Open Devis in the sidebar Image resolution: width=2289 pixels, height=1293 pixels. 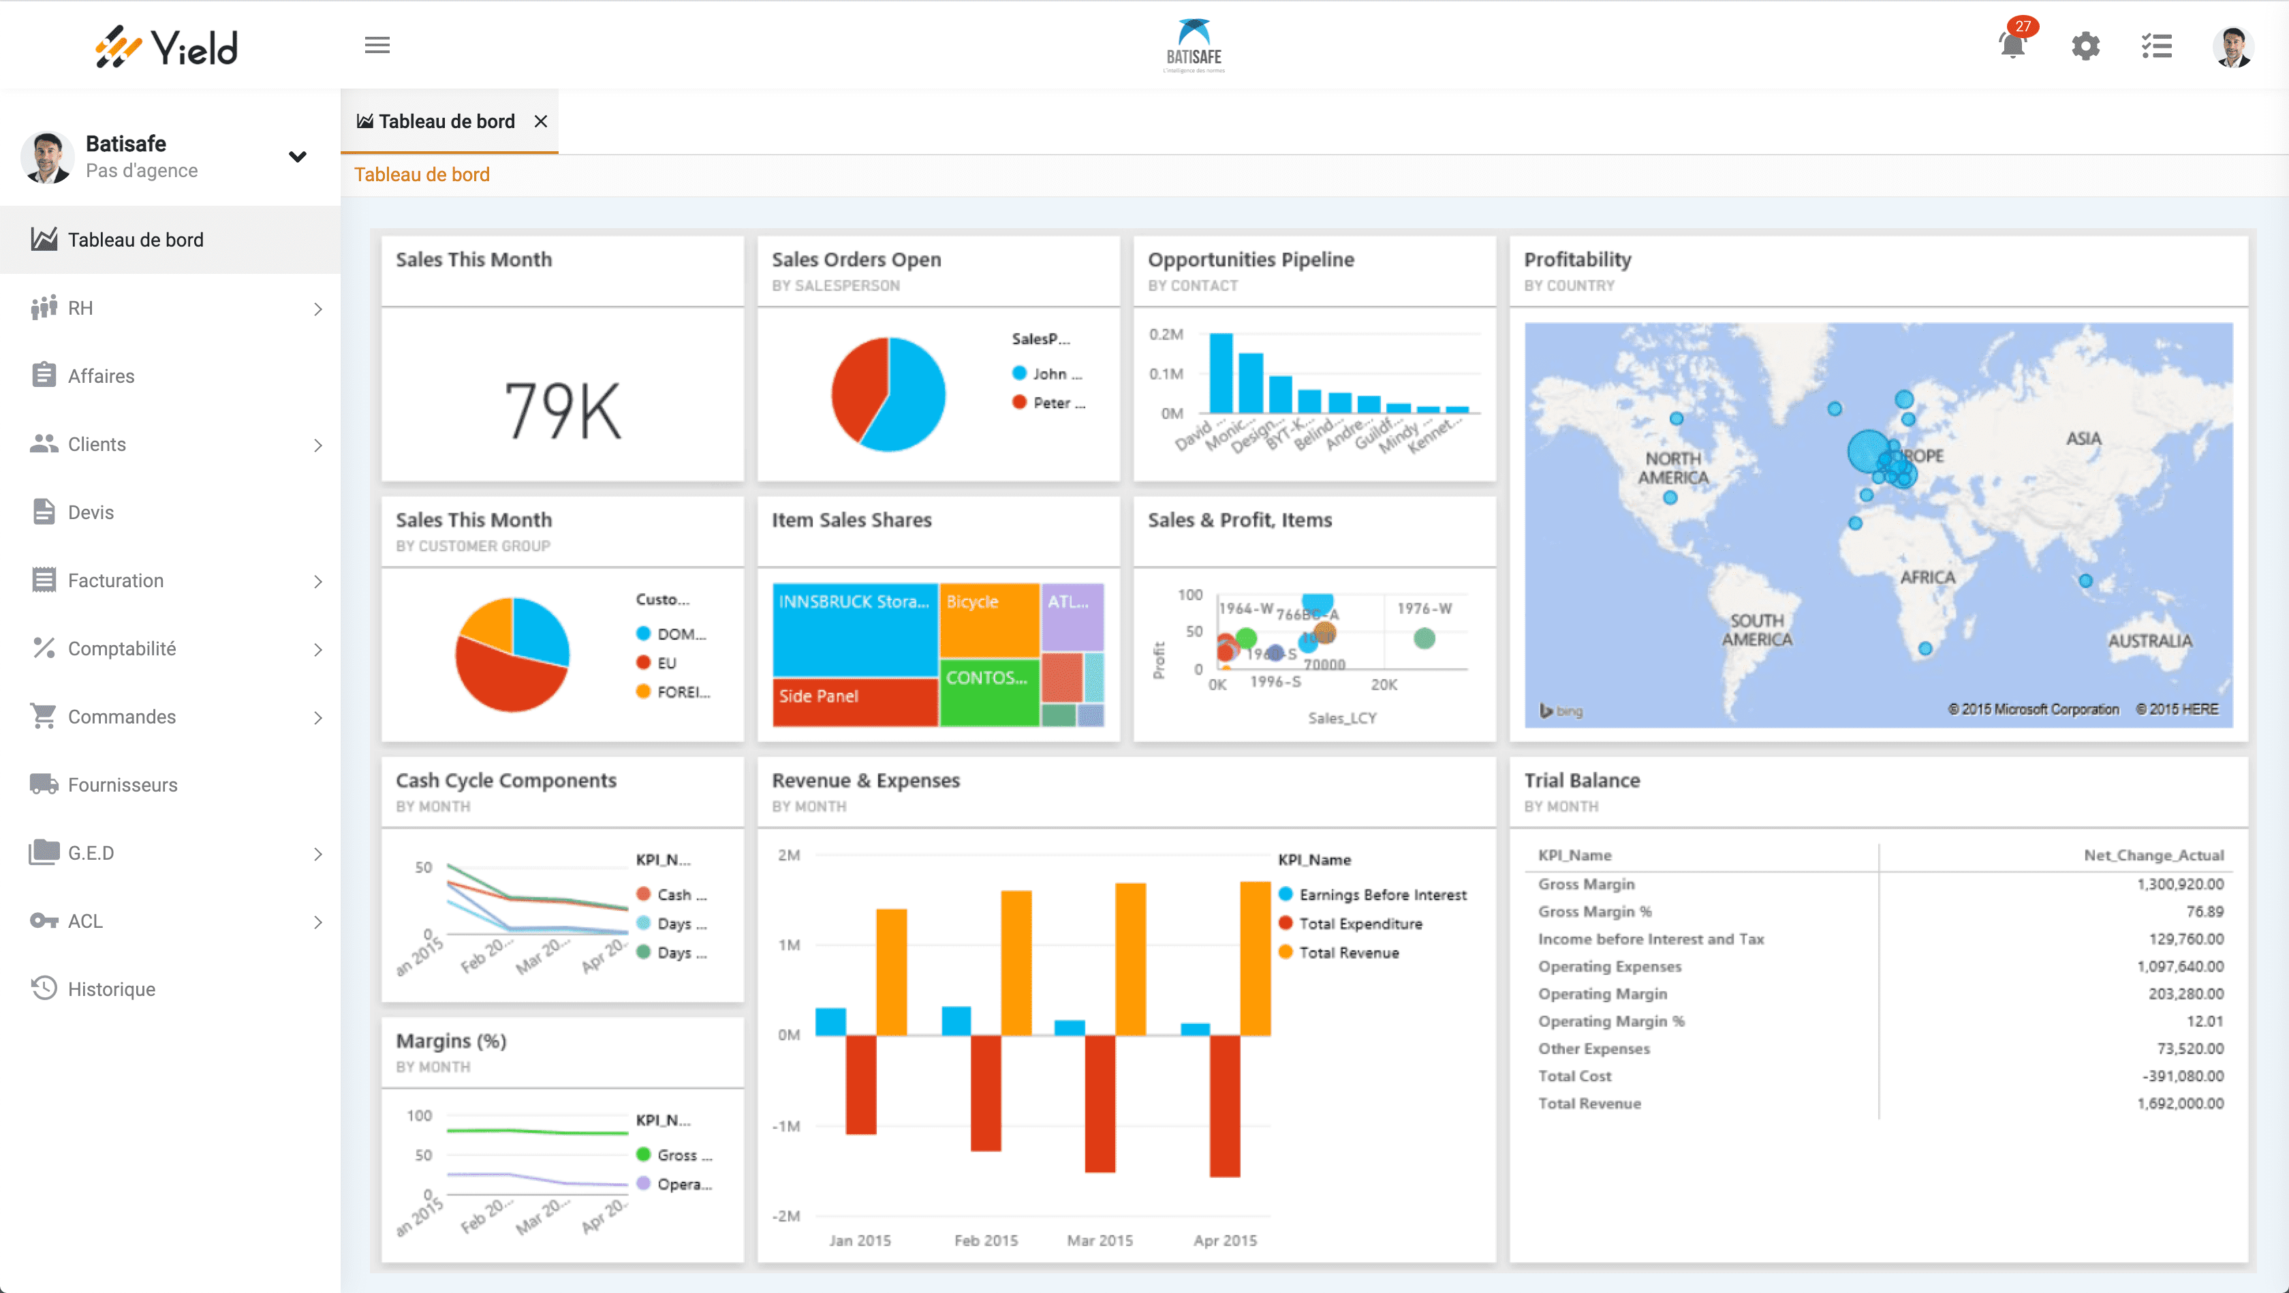click(170, 512)
